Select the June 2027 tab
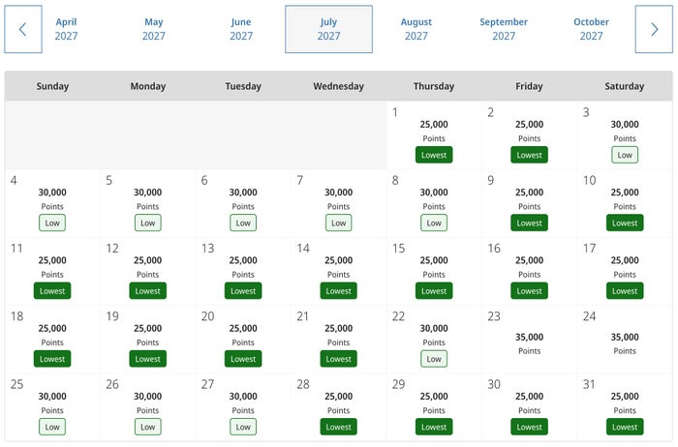This screenshot has height=447, width=678. click(x=241, y=29)
